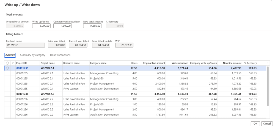Toggle the select-all rows circle in header
The width and height of the screenshot is (275, 129).
(x=7, y=63)
